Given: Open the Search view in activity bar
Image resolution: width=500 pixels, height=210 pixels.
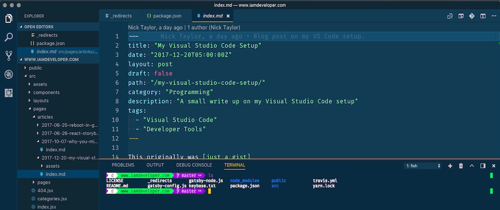Looking at the screenshot, I should pos(8,37).
